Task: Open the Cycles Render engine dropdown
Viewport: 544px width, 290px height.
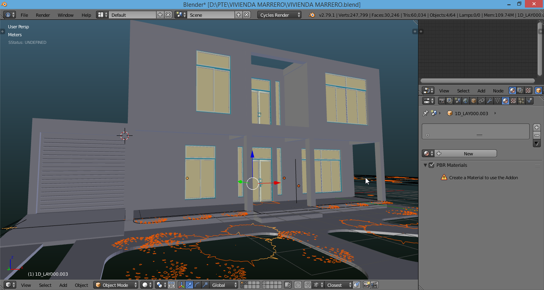Action: 280,15
